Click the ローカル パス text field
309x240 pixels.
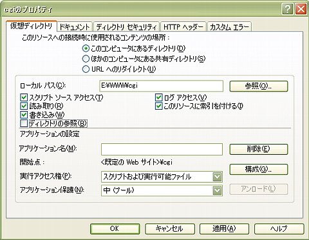pyautogui.click(x=162, y=86)
